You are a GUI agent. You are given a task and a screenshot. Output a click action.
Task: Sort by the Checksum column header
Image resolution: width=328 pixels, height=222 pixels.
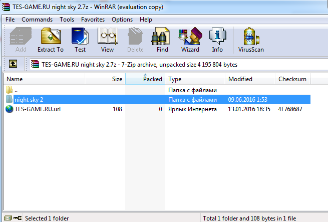coord(292,79)
